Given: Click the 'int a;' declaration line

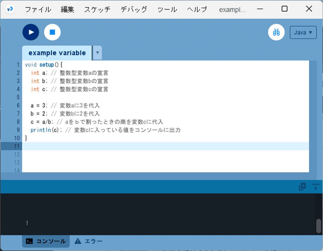Looking at the screenshot, I should point(69,73).
